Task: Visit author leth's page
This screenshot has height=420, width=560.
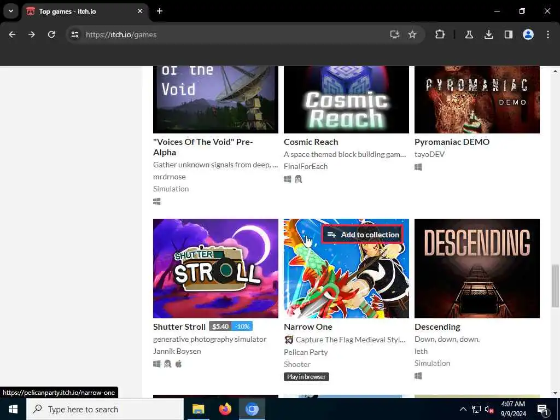Action: pyautogui.click(x=421, y=351)
